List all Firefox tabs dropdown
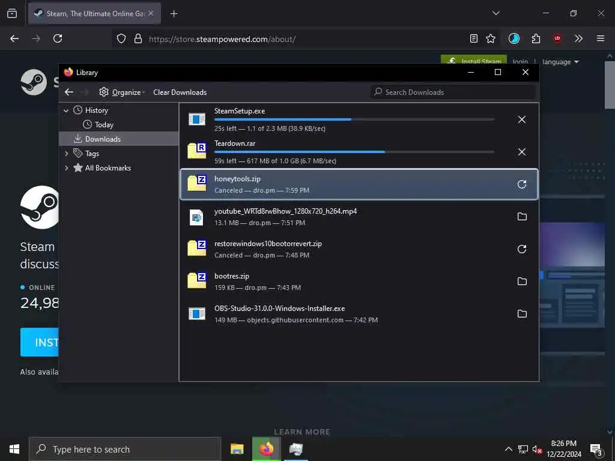Screen dimensions: 615x461 [496, 13]
